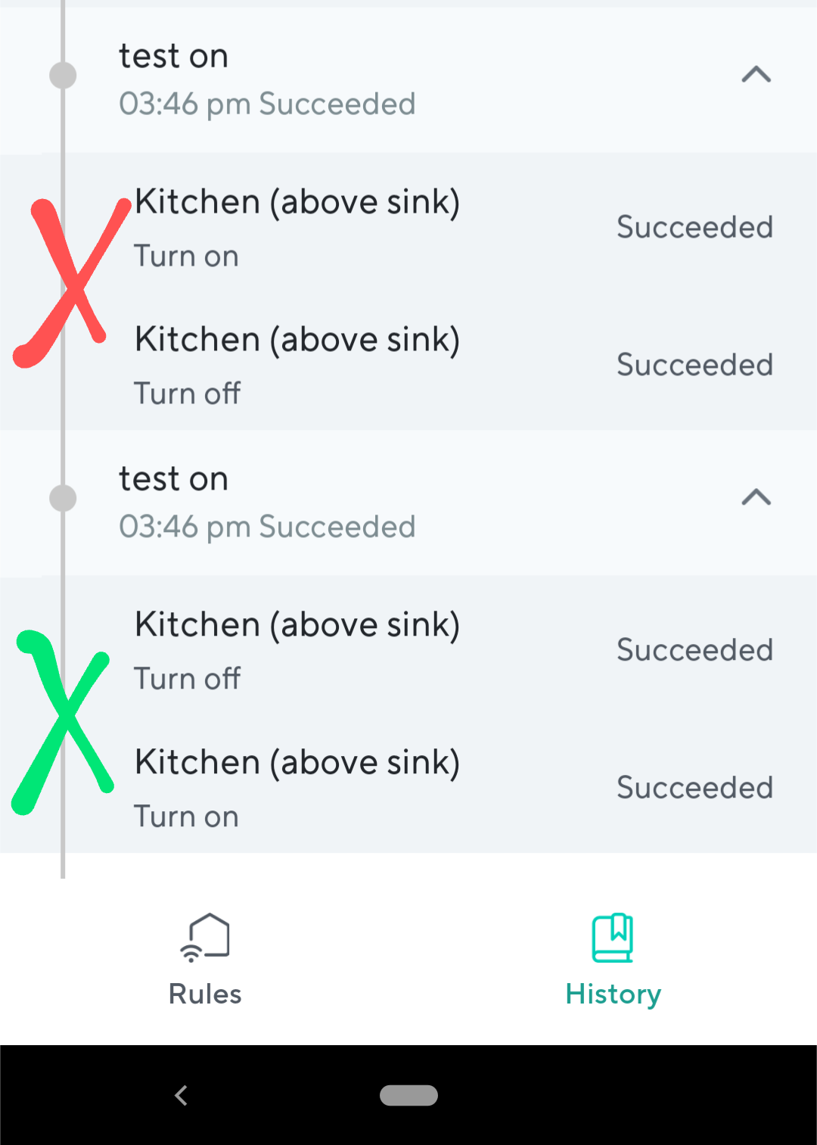The image size is (817, 1145).
Task: Select the first test on timeline dot
Action: 63,76
